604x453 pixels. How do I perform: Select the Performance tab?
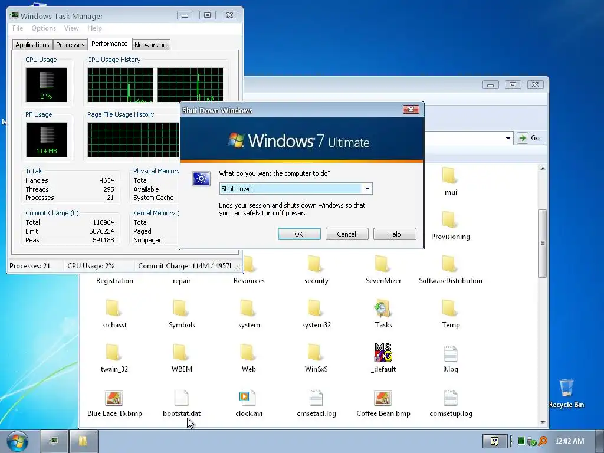click(109, 44)
